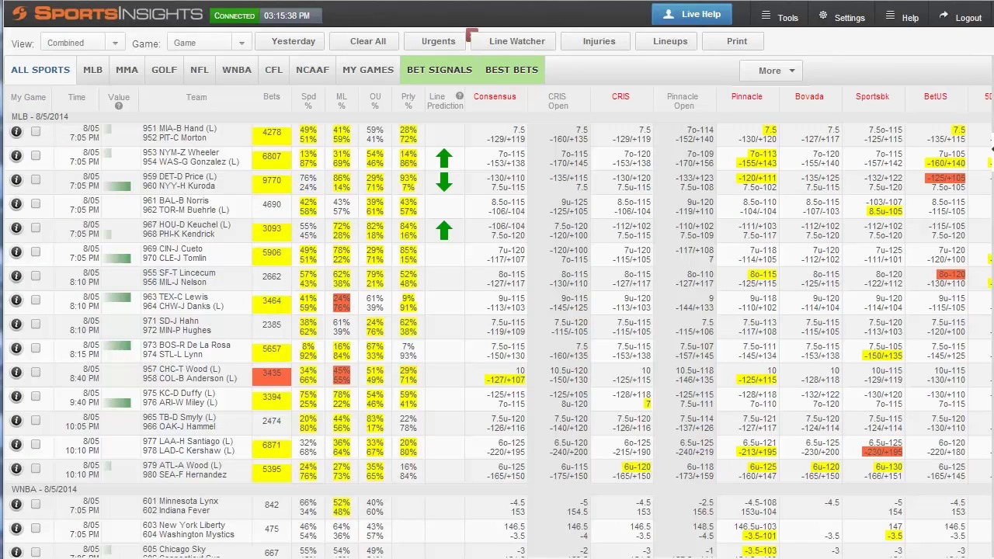Check My Game box for CIN-J Cueto

point(36,252)
